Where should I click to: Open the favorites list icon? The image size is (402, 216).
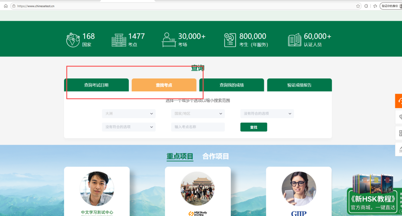pyautogui.click(x=375, y=6)
